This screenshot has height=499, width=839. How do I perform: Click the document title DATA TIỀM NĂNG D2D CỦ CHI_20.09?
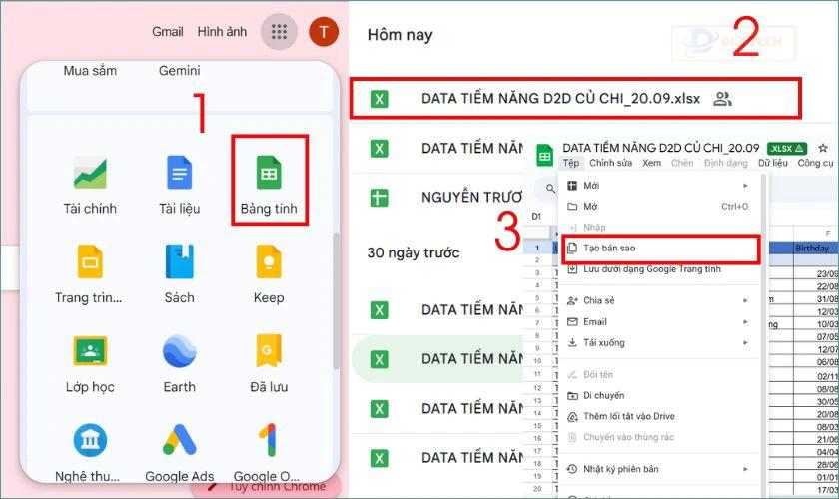pyautogui.click(x=661, y=148)
